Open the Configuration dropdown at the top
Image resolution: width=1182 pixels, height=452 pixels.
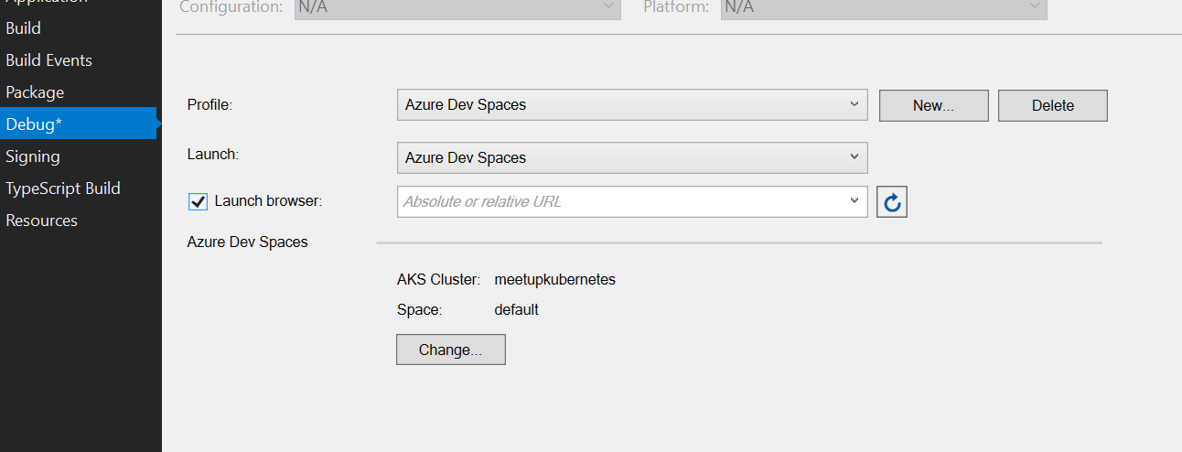(457, 7)
